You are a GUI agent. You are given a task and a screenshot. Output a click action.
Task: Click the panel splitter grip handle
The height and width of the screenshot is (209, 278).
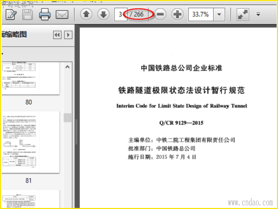76,132
